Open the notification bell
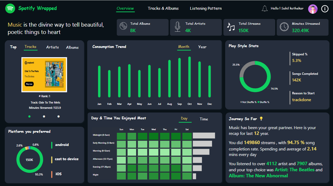The height and width of the screenshot is (186, 333). click(265, 8)
